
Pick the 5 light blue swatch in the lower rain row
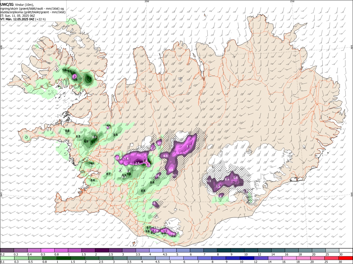pos(176,258)
